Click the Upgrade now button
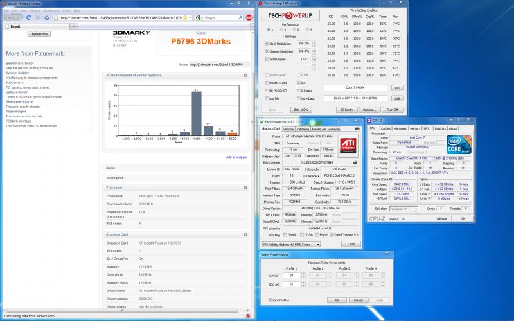Viewport: 514px width, 321px height. click(39, 34)
